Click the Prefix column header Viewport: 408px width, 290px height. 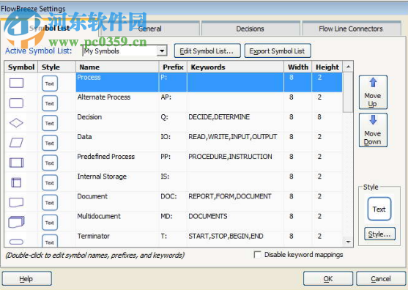coord(173,67)
